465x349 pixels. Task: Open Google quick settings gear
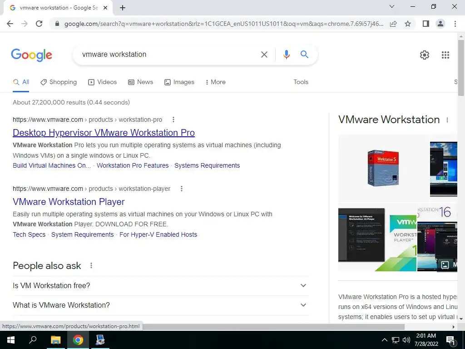pyautogui.click(x=425, y=55)
